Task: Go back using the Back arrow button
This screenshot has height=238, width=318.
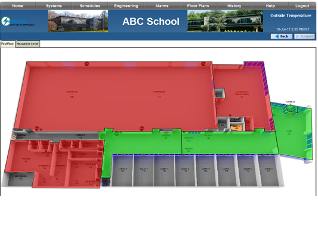Action: point(282,36)
